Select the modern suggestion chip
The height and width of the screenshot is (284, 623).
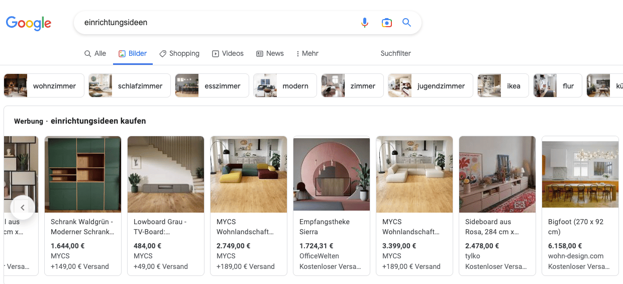coord(285,85)
